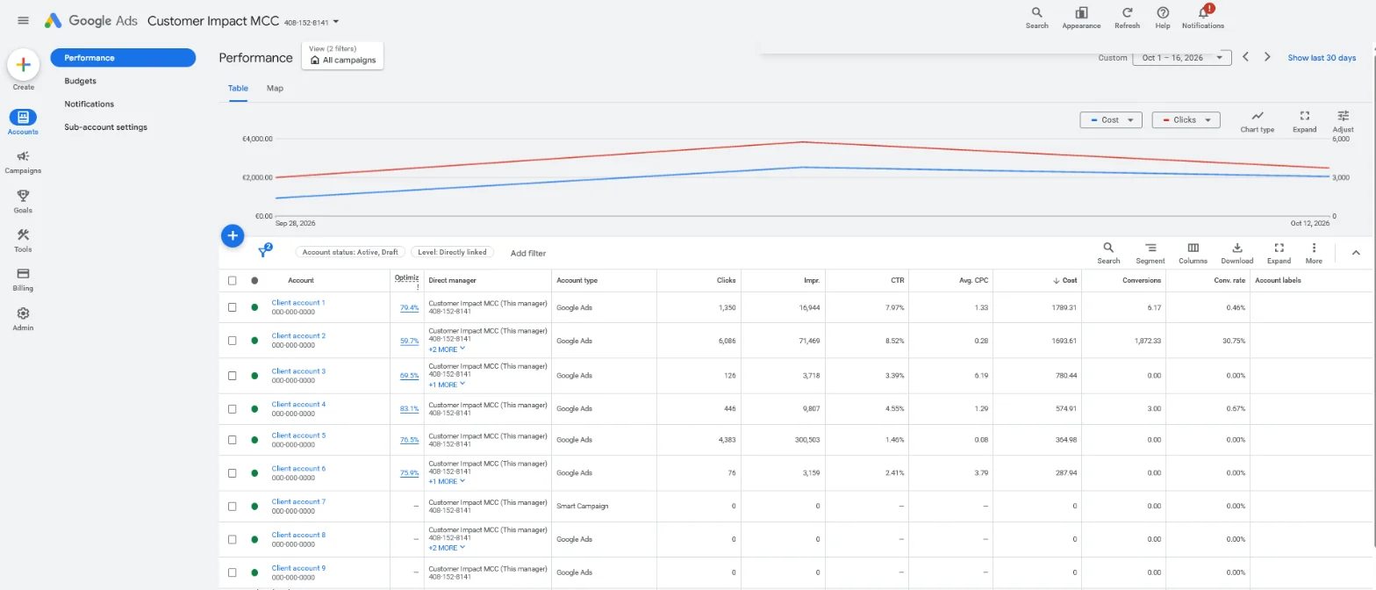Check the box for Client account 5
Image resolution: width=1376 pixels, height=590 pixels.
point(232,440)
